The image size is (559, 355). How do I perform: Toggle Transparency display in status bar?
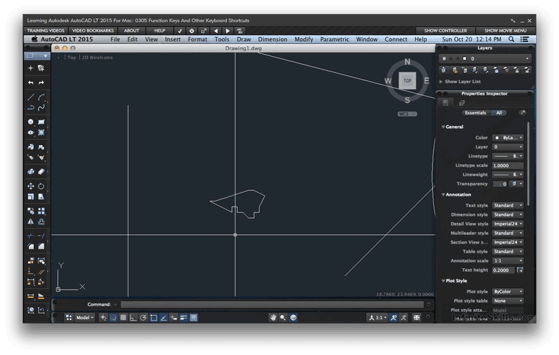[x=194, y=317]
